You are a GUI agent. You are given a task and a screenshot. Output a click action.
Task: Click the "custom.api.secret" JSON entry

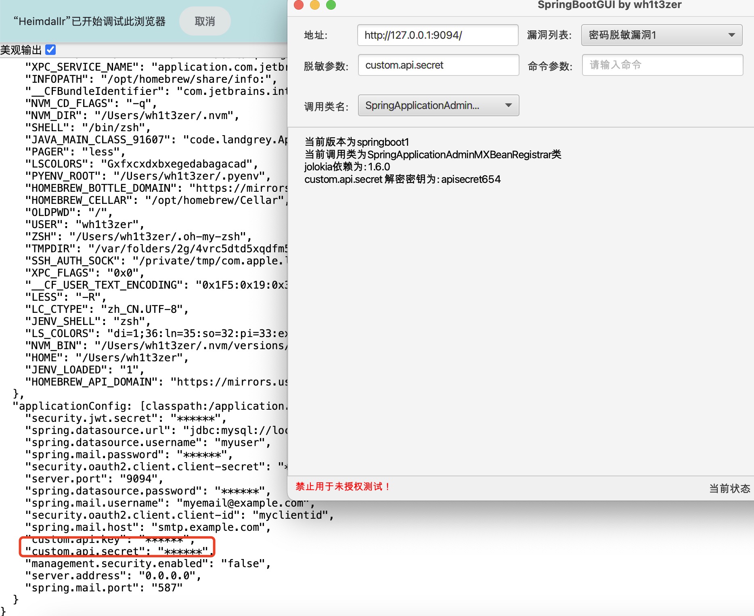point(119,551)
